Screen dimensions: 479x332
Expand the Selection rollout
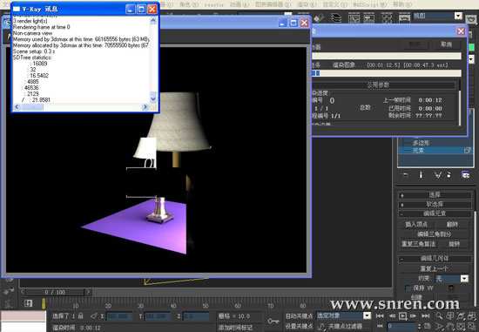coord(435,194)
